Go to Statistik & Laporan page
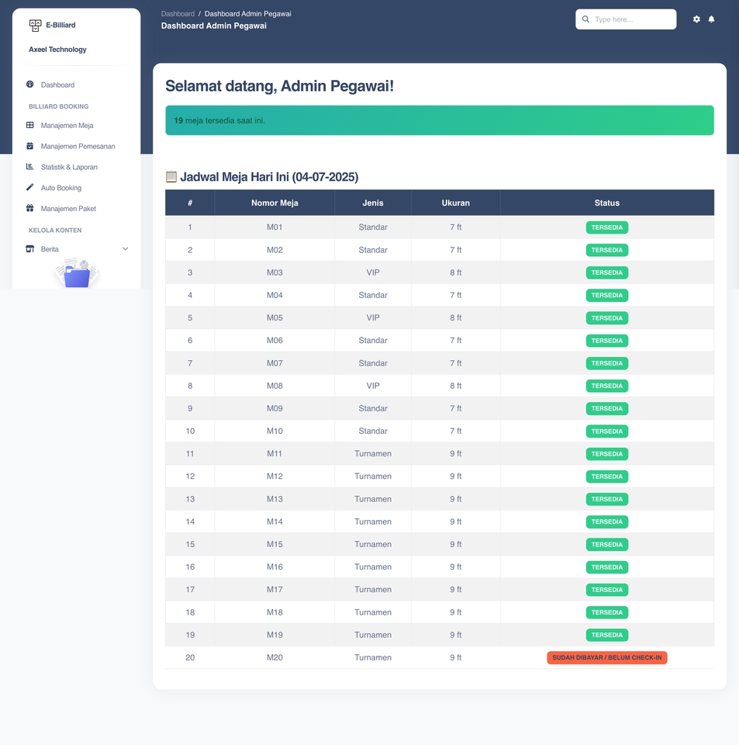 (x=69, y=167)
